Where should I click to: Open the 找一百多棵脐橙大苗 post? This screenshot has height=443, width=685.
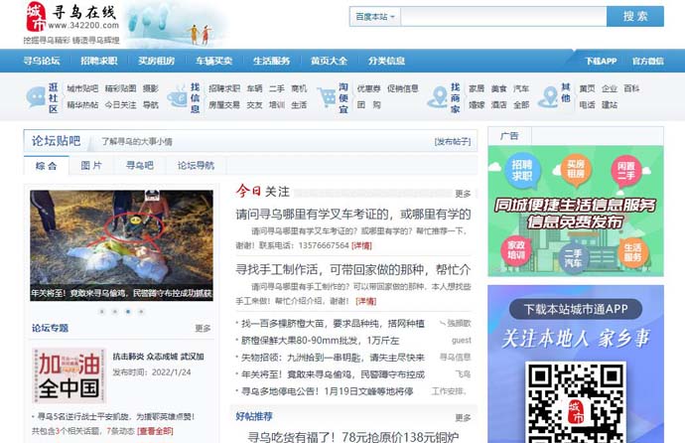point(333,323)
